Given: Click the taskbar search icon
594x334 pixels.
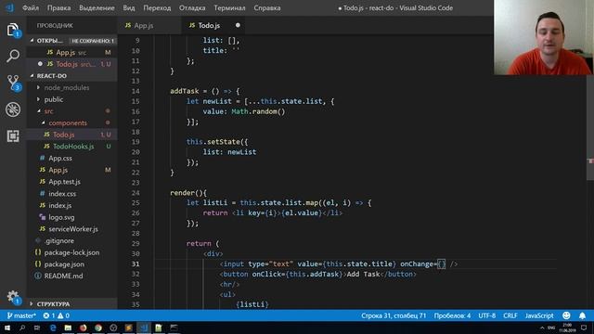Looking at the screenshot, I should click(x=22, y=328).
